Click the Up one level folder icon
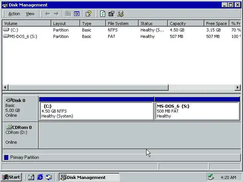The image size is (243, 182). point(68,14)
